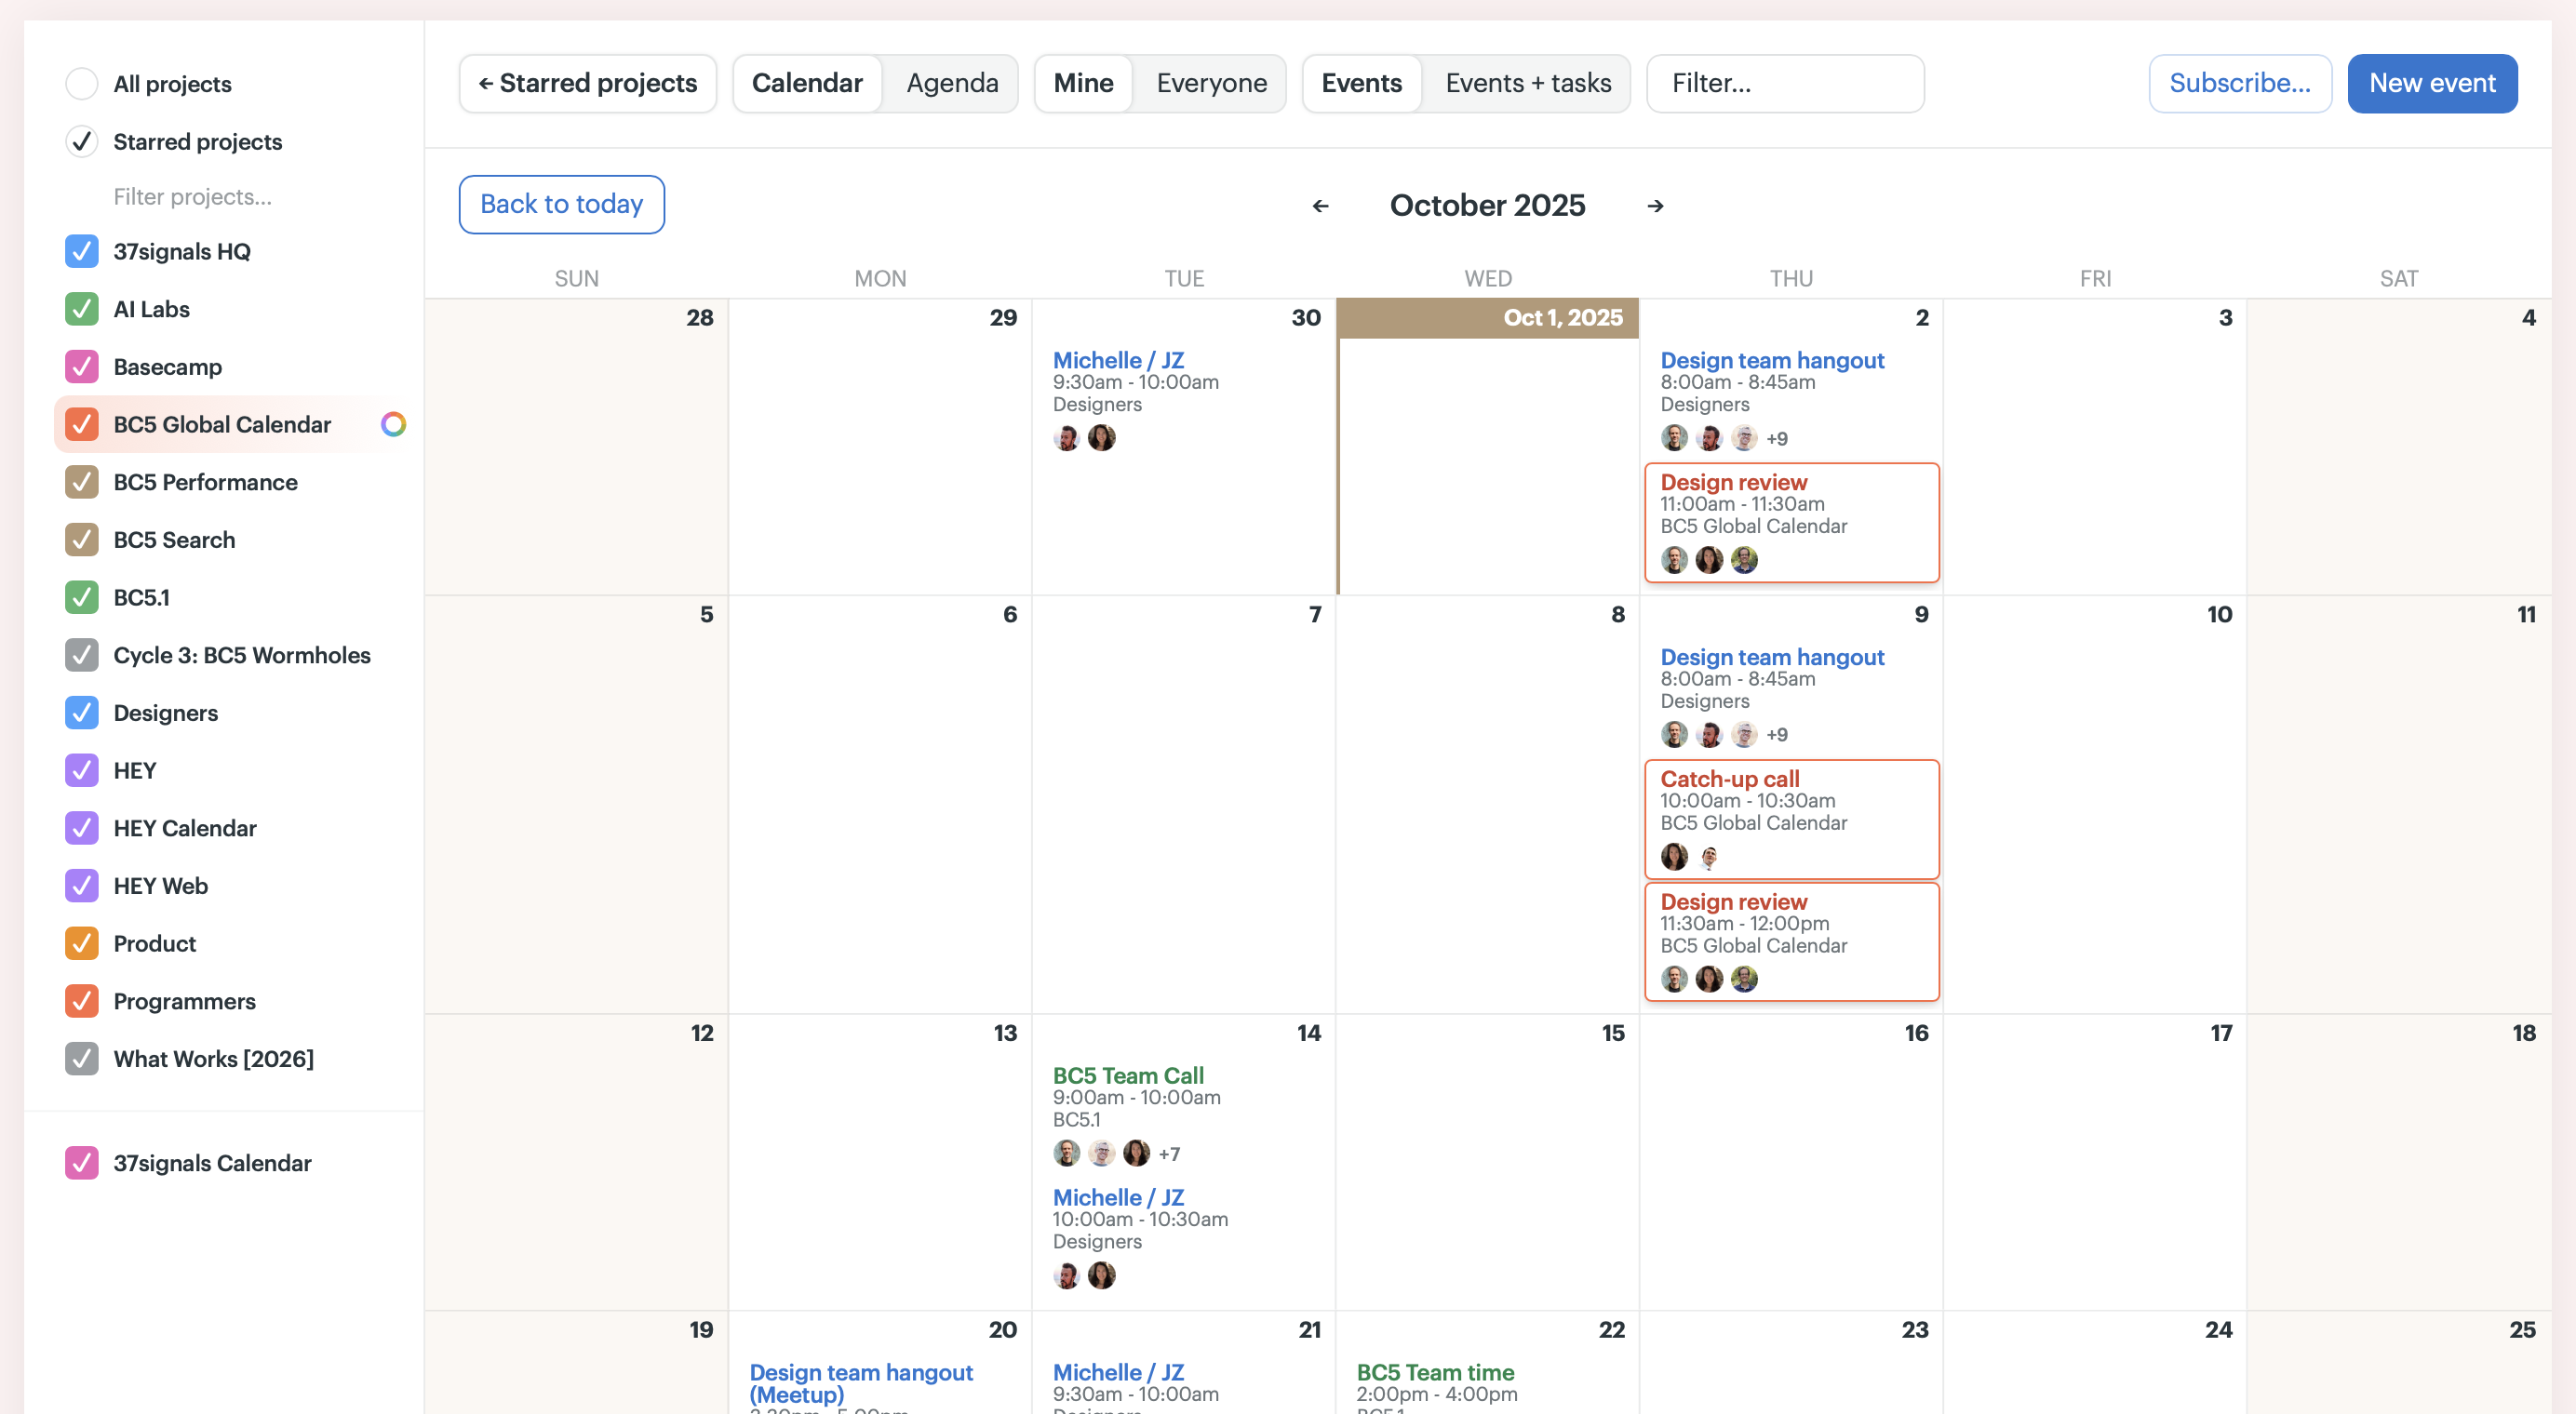Image resolution: width=2576 pixels, height=1414 pixels.
Task: Select the Starred projects radio option
Action: click(x=82, y=142)
